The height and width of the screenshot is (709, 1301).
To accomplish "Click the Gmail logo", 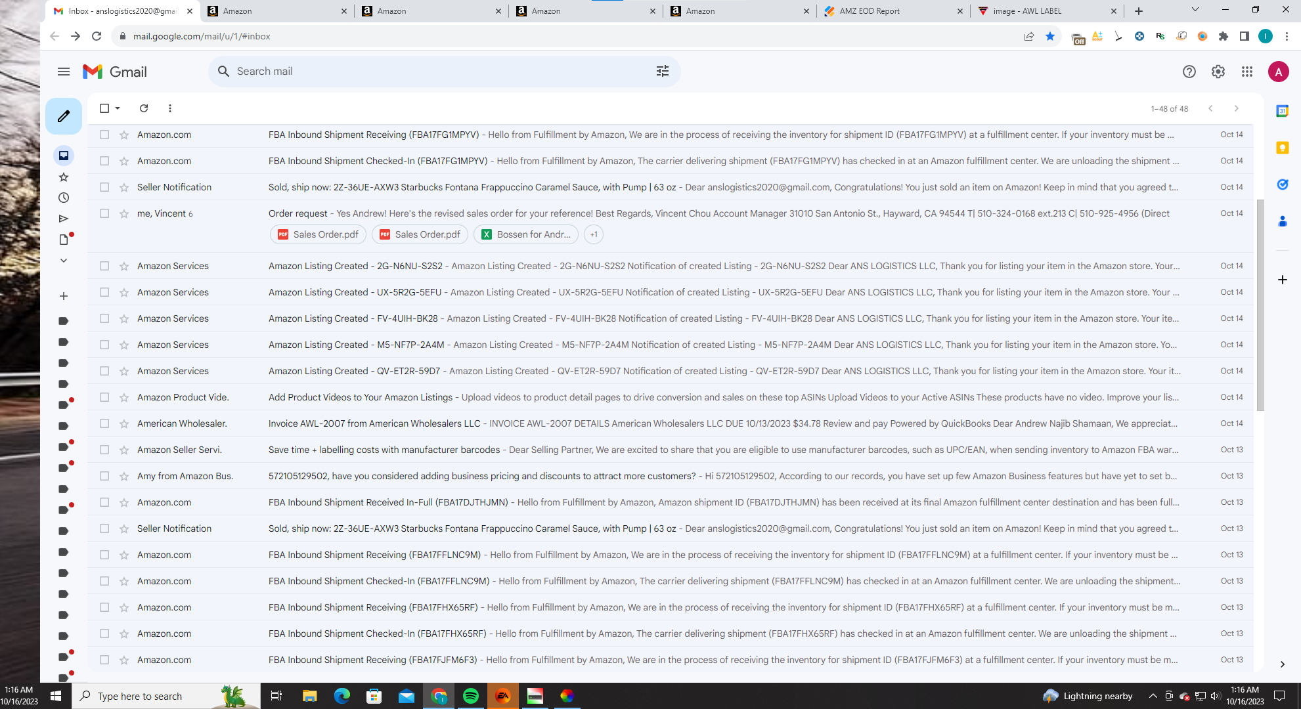I will click(115, 72).
